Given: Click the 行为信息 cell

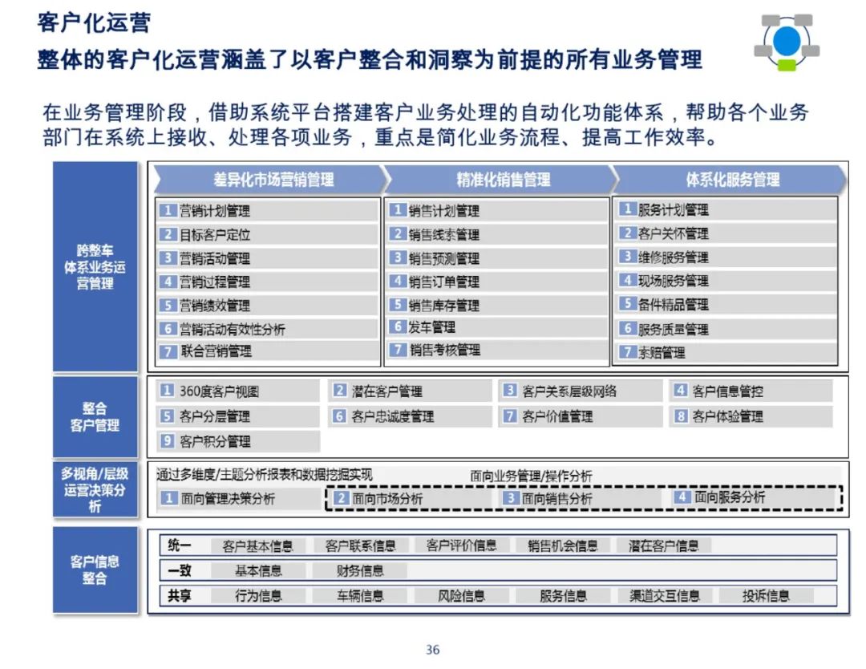Looking at the screenshot, I should (x=258, y=595).
